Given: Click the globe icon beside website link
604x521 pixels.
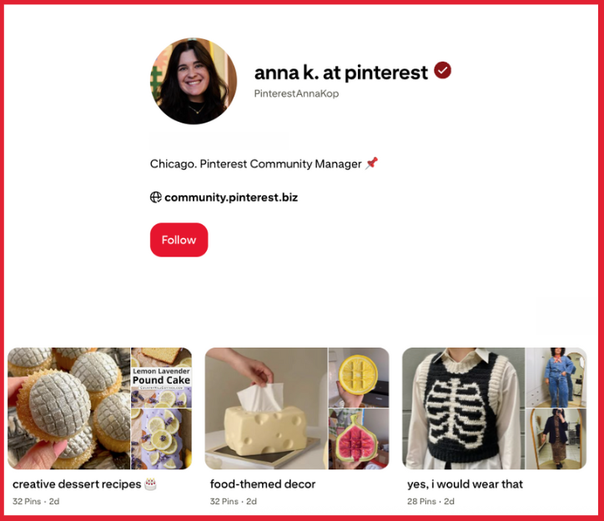Looking at the screenshot, I should tap(156, 198).
